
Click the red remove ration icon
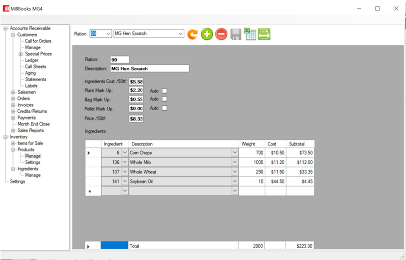point(221,34)
